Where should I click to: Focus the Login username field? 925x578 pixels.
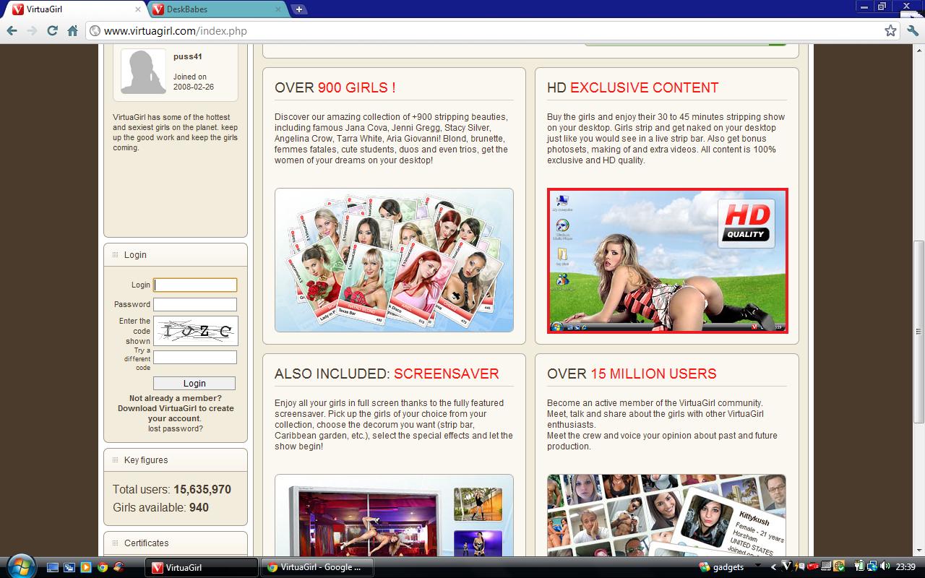pyautogui.click(x=195, y=285)
